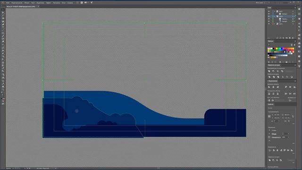Screen dimensions: 302x170
Task: Click Intersect shape mode in Pathfinder panel
Action: 278,71
